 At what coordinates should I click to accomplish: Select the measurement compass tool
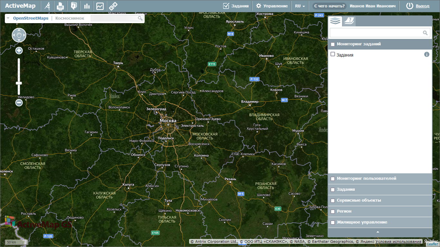(x=47, y=6)
